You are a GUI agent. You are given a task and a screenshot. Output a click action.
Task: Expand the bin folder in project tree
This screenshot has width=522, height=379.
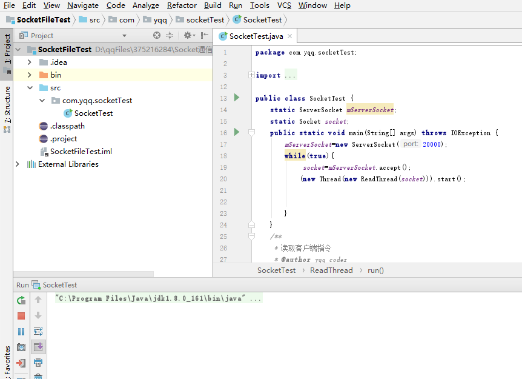pyautogui.click(x=29, y=75)
